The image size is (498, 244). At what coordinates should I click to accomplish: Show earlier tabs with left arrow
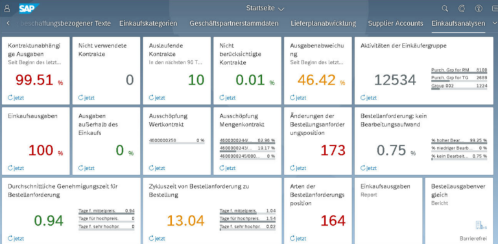coord(8,23)
